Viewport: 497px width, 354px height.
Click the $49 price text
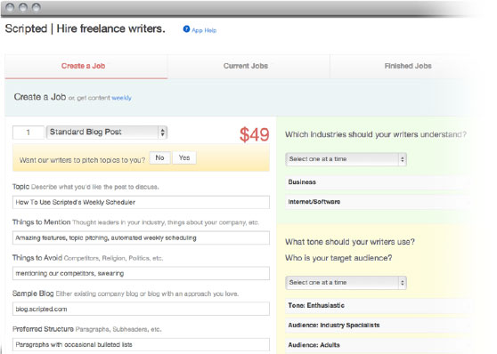coord(254,134)
